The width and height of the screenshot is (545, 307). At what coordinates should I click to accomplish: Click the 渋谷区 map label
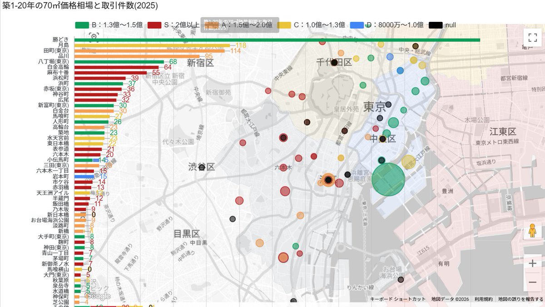click(x=202, y=166)
